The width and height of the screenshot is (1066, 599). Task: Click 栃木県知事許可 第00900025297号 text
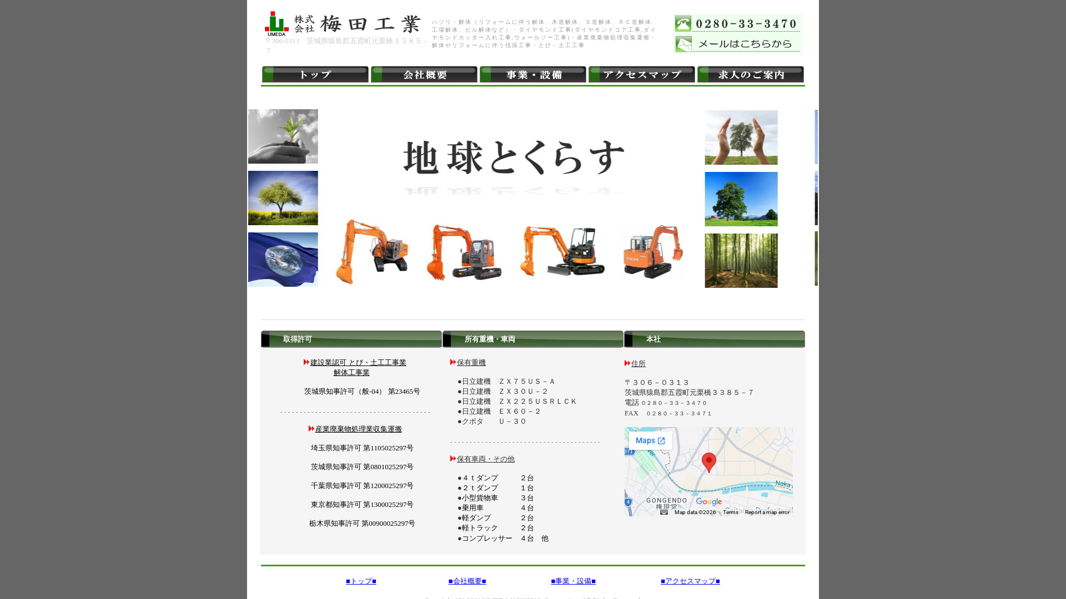[x=362, y=524]
